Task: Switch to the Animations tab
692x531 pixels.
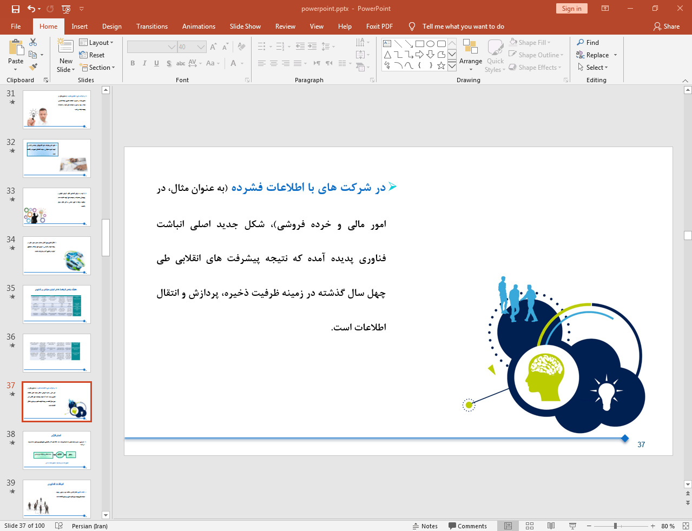Action: pos(199,26)
